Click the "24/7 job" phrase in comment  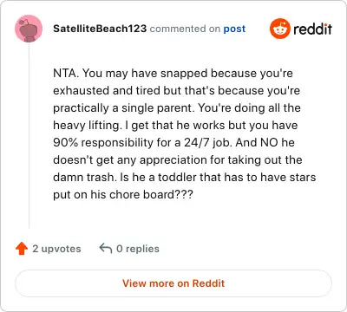(x=208, y=142)
